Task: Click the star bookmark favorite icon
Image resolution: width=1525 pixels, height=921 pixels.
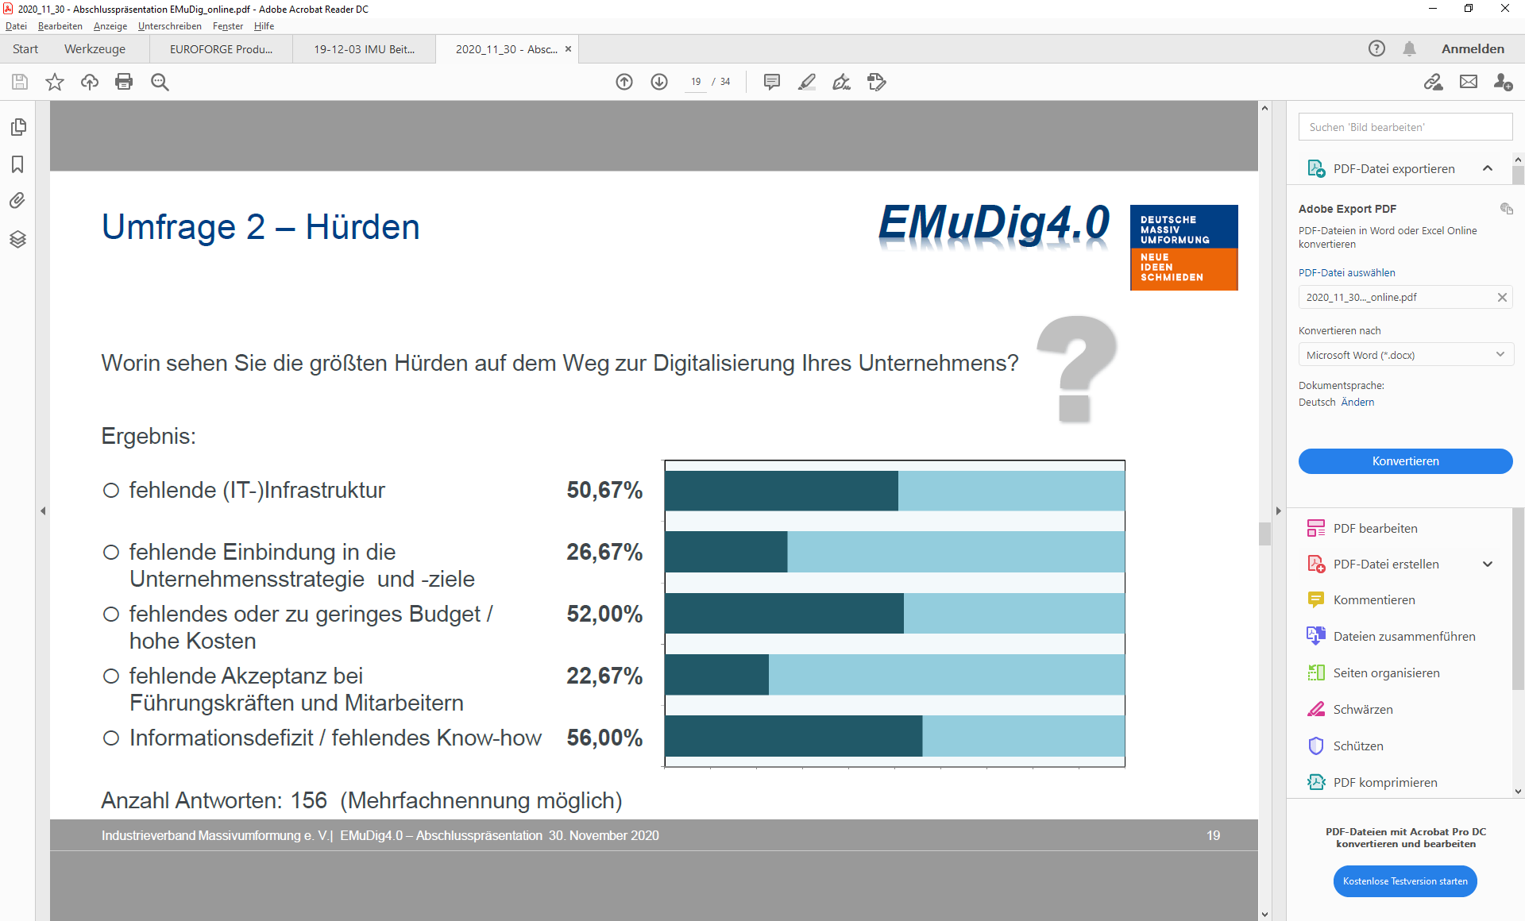Action: click(x=54, y=82)
